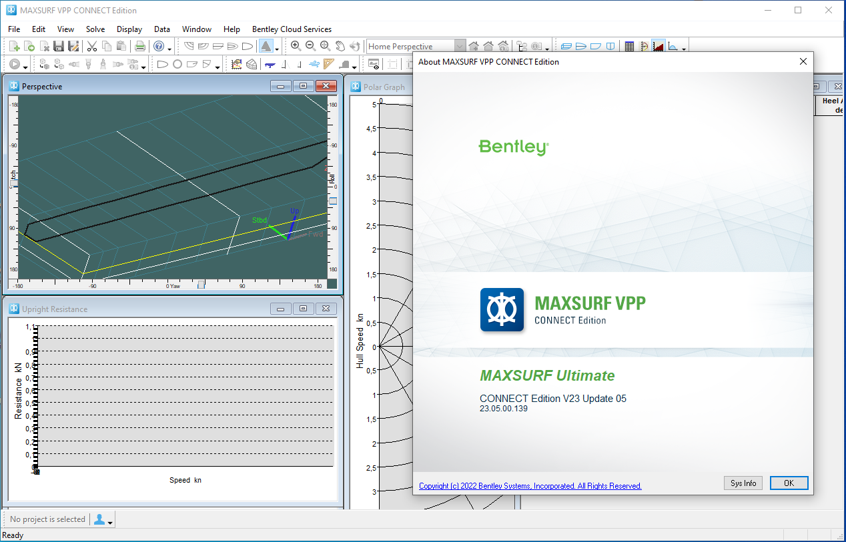This screenshot has height=542, width=846.
Task: Expand the dropdown beside the sailboat view icon
Action: point(276,49)
